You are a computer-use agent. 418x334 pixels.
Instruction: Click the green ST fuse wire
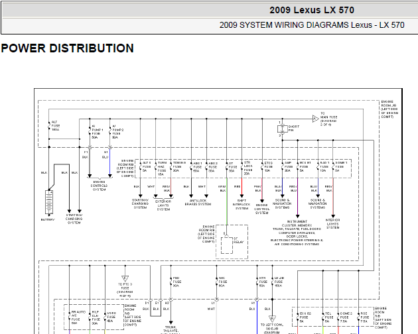point(227,202)
